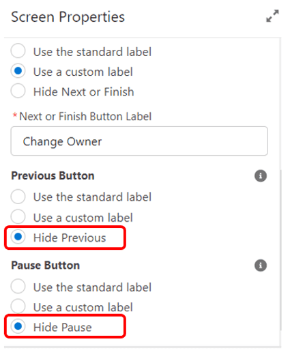Image resolution: width=290 pixels, height=357 pixels.
Task: Select custom label under Previous Button
Action: pyautogui.click(x=18, y=216)
